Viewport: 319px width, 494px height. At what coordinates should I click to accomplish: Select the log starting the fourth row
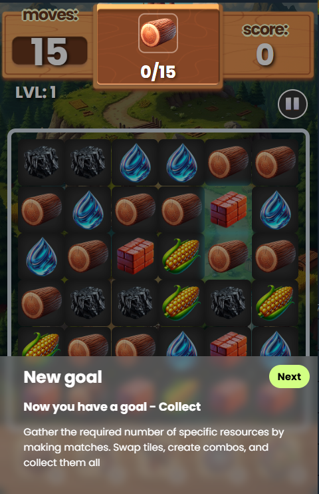tap(41, 303)
